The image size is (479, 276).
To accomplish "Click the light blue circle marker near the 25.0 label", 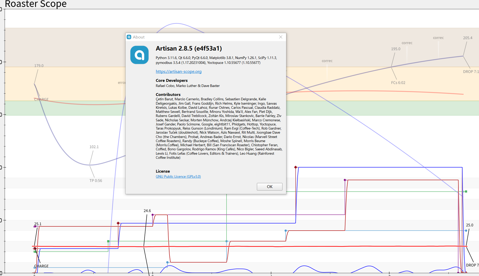I will [466, 231].
